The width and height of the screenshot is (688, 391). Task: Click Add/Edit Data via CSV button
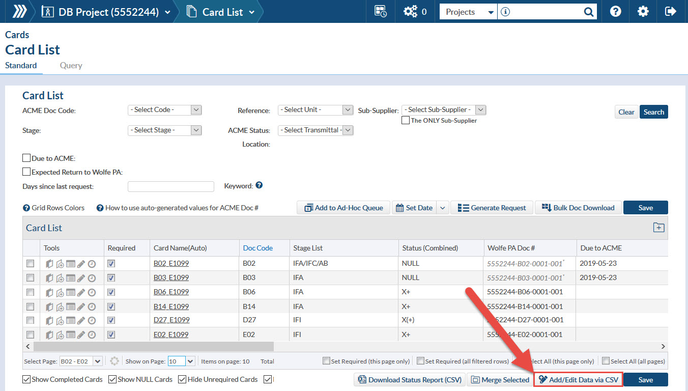578,380
